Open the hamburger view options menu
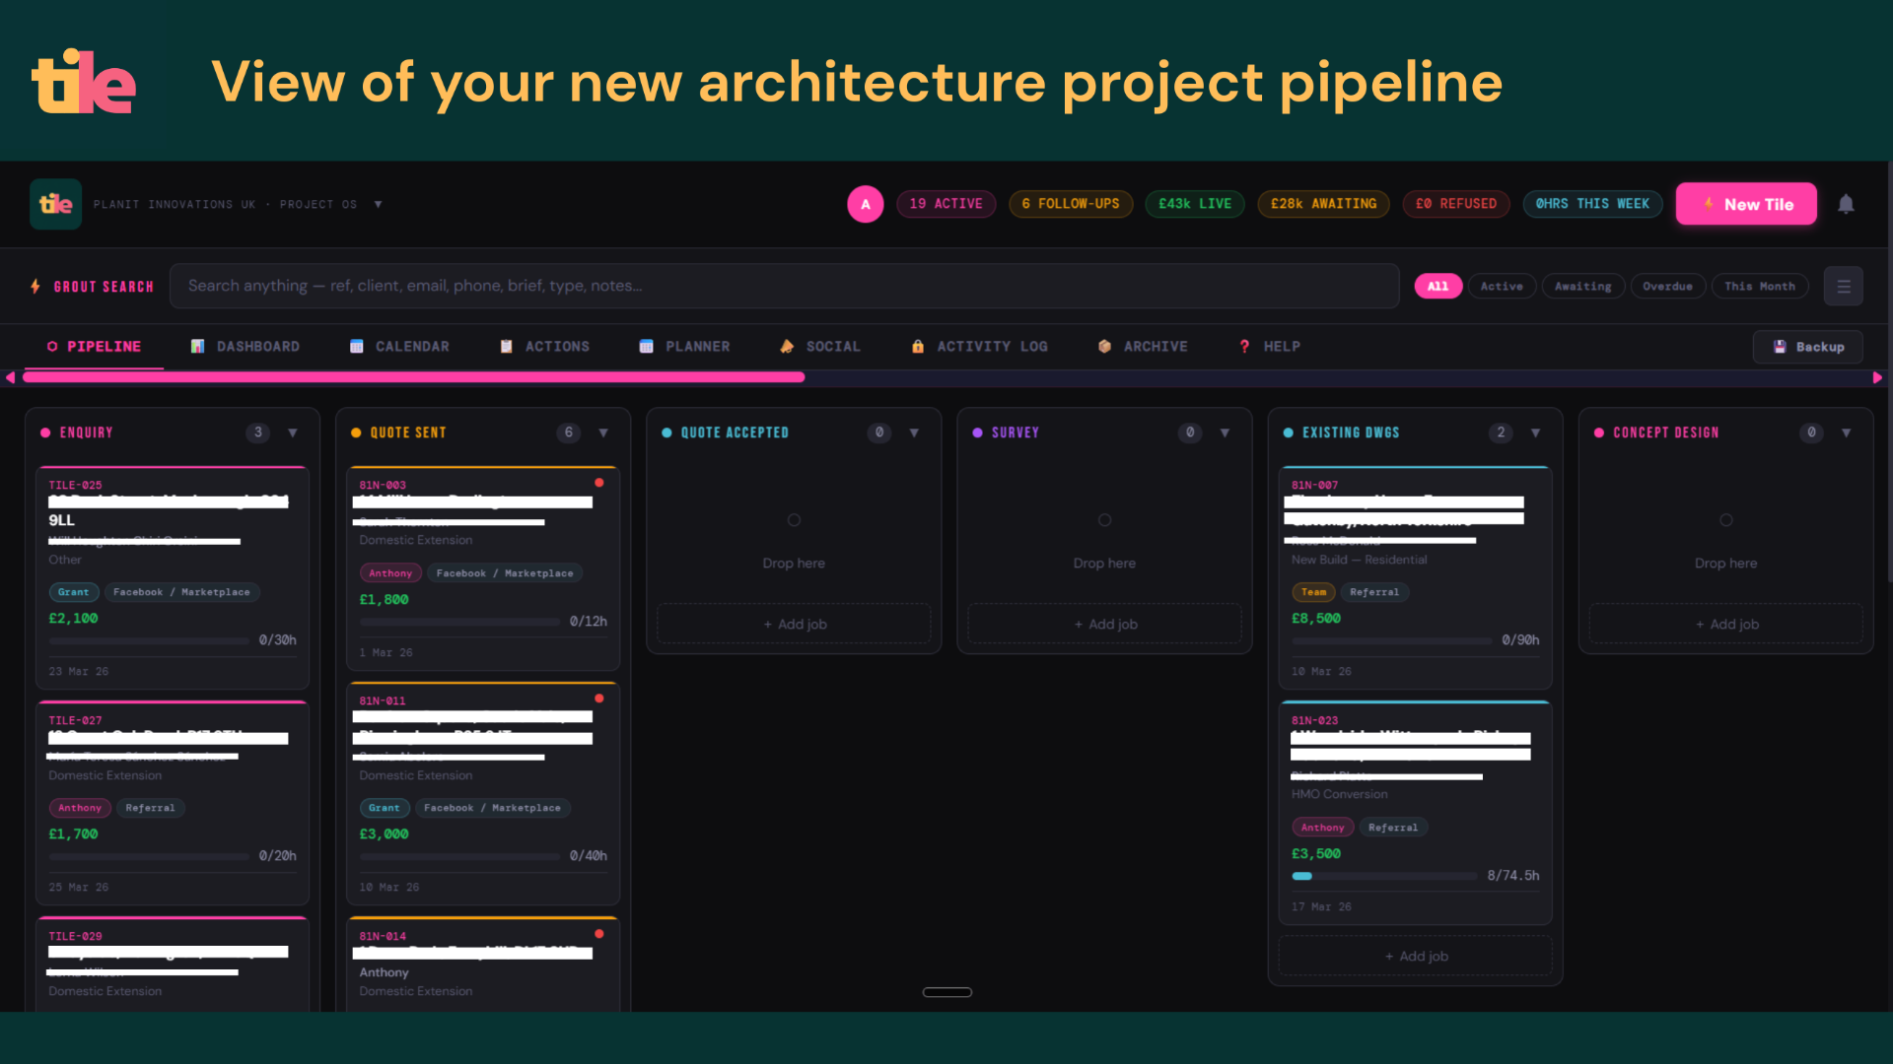Screen dimensions: 1893x1064 1843,287
